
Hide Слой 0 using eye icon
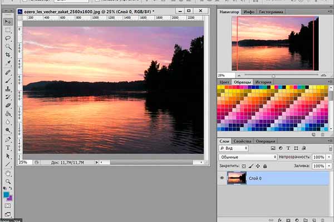[x=222, y=179]
